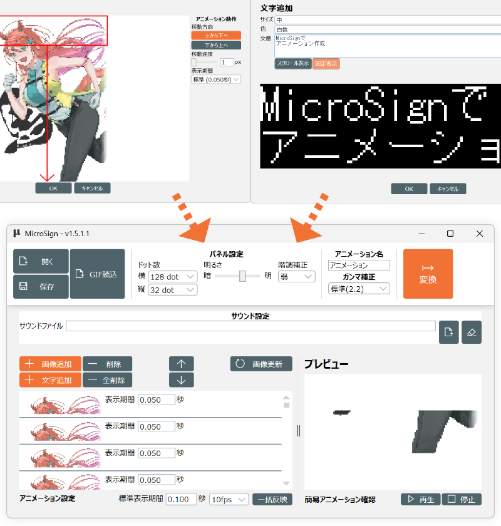Viewport: 501px width, 526px height.
Task: Open the 表示期間 標準 (0.050秒) dropdown
Action: (216, 80)
